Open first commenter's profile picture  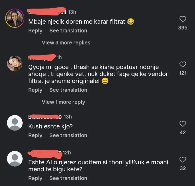pyautogui.click(x=15, y=18)
